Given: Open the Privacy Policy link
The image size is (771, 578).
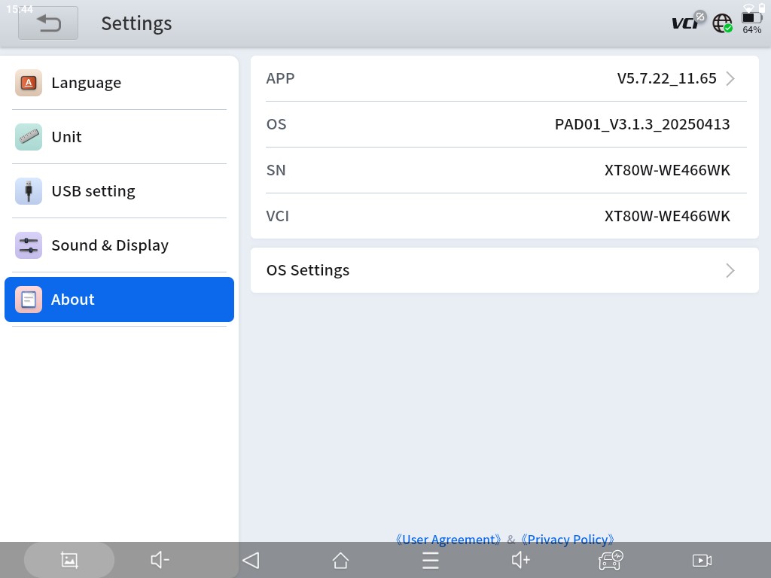Looking at the screenshot, I should [x=568, y=540].
